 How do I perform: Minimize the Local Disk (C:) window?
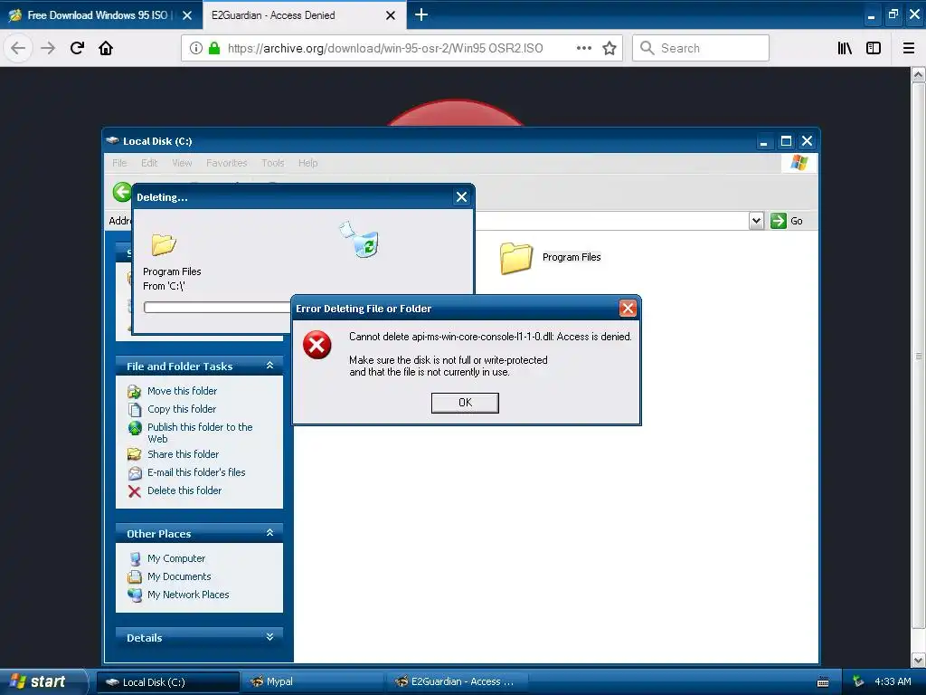[x=764, y=141]
